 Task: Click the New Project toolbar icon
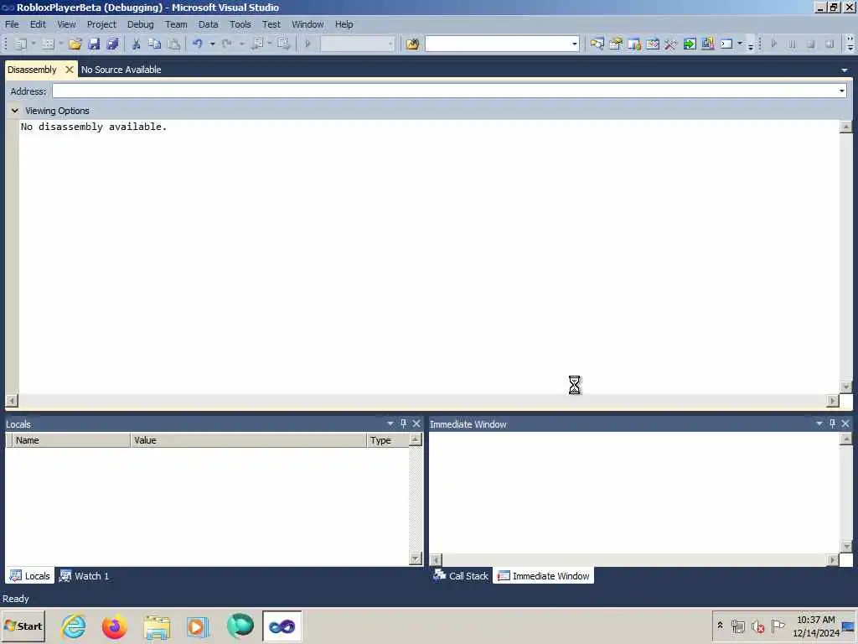tap(20, 44)
